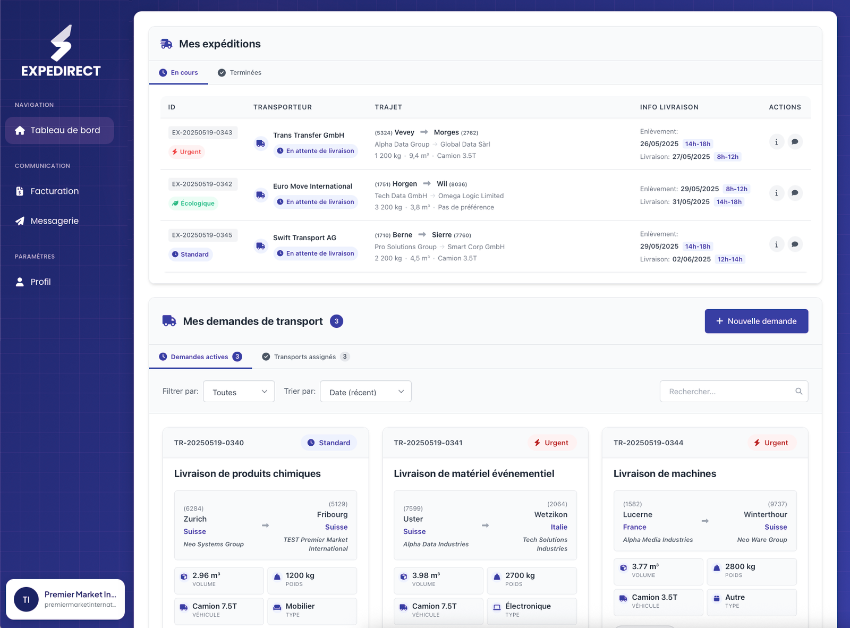
Task: Click request ID TR-20250519-0344
Action: pyautogui.click(x=648, y=443)
